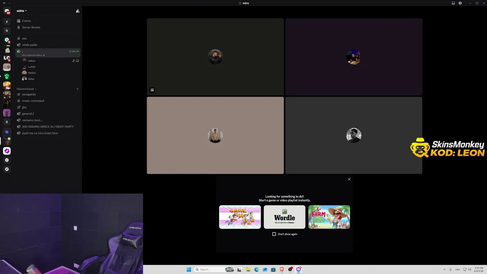Open Discover servers compass icon
Image resolution: width=487 pixels, height=274 pixels.
click(x=7, y=169)
